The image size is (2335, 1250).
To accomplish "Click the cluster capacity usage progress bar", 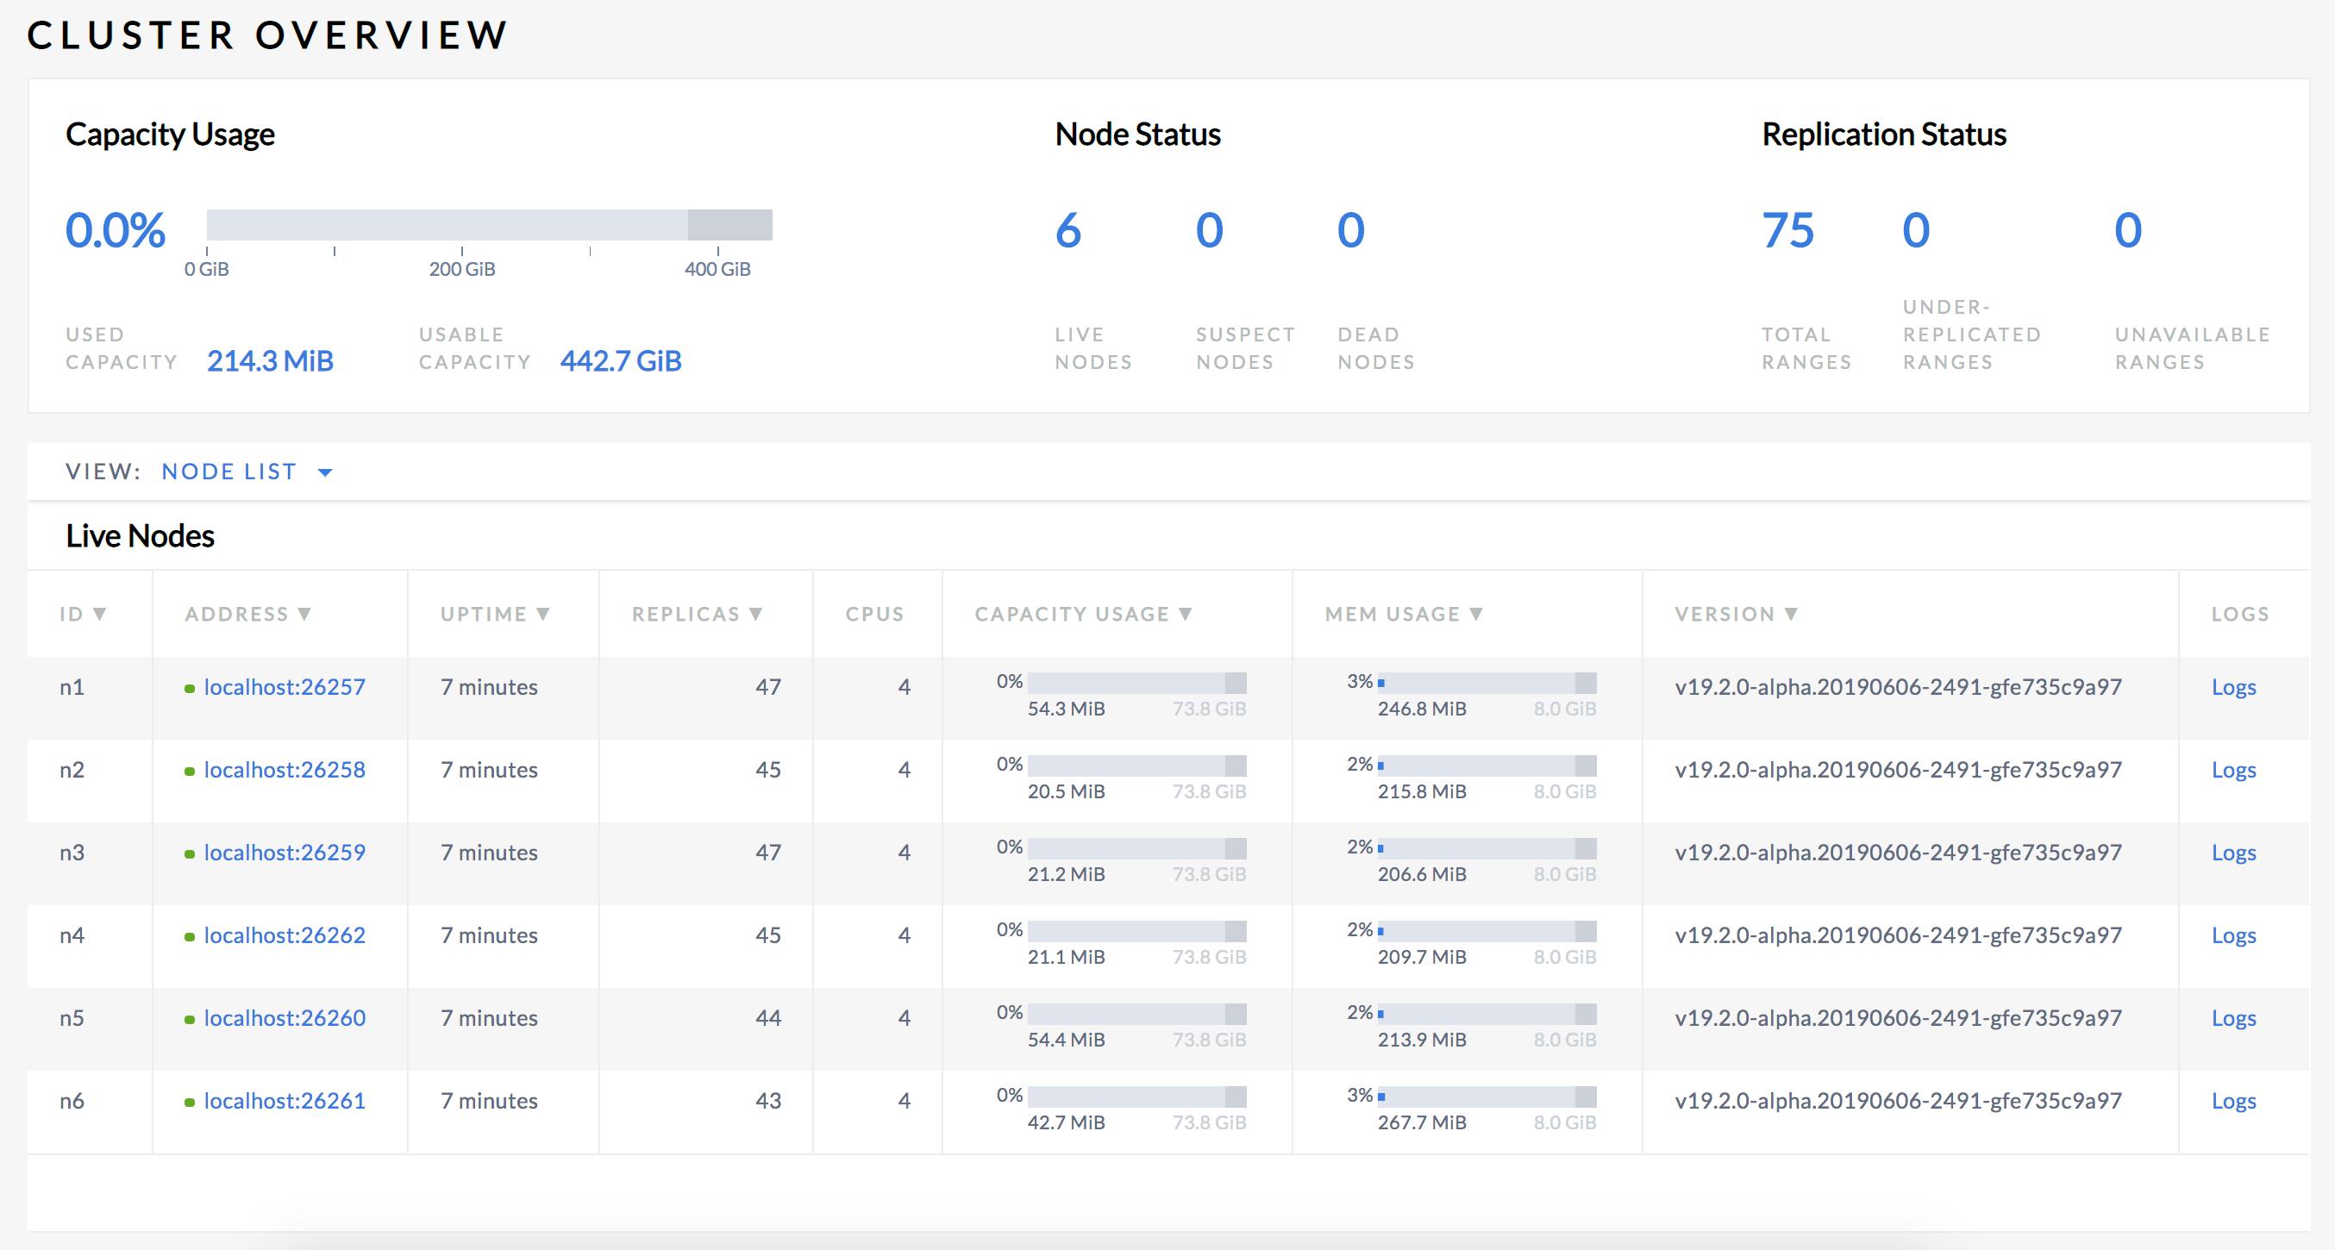I will click(490, 224).
